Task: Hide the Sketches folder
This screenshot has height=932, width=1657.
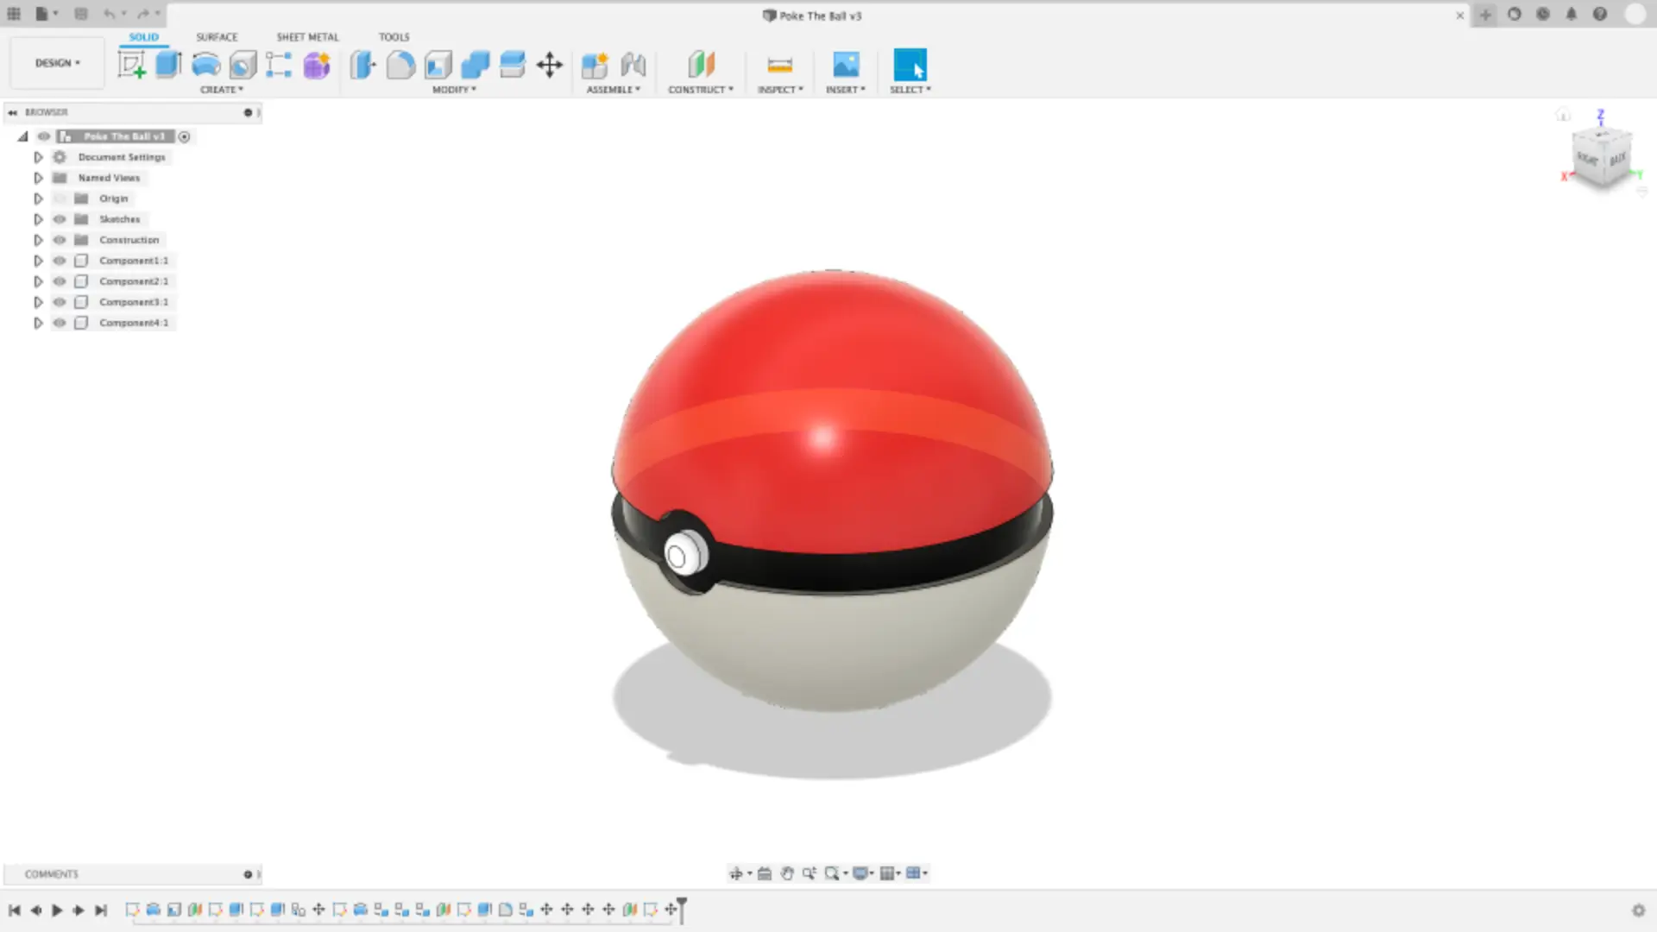Action: (59, 218)
